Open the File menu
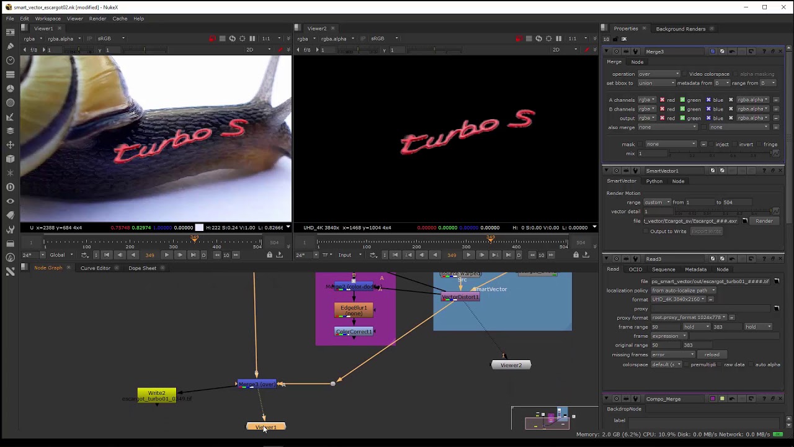794x447 pixels. pyautogui.click(x=10, y=19)
